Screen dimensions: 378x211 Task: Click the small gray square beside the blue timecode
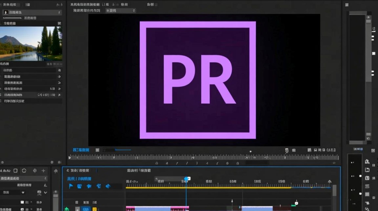97,150
